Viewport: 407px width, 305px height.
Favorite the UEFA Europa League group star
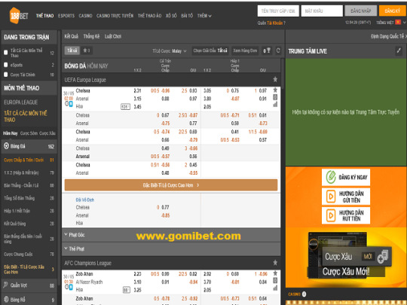click(x=275, y=79)
